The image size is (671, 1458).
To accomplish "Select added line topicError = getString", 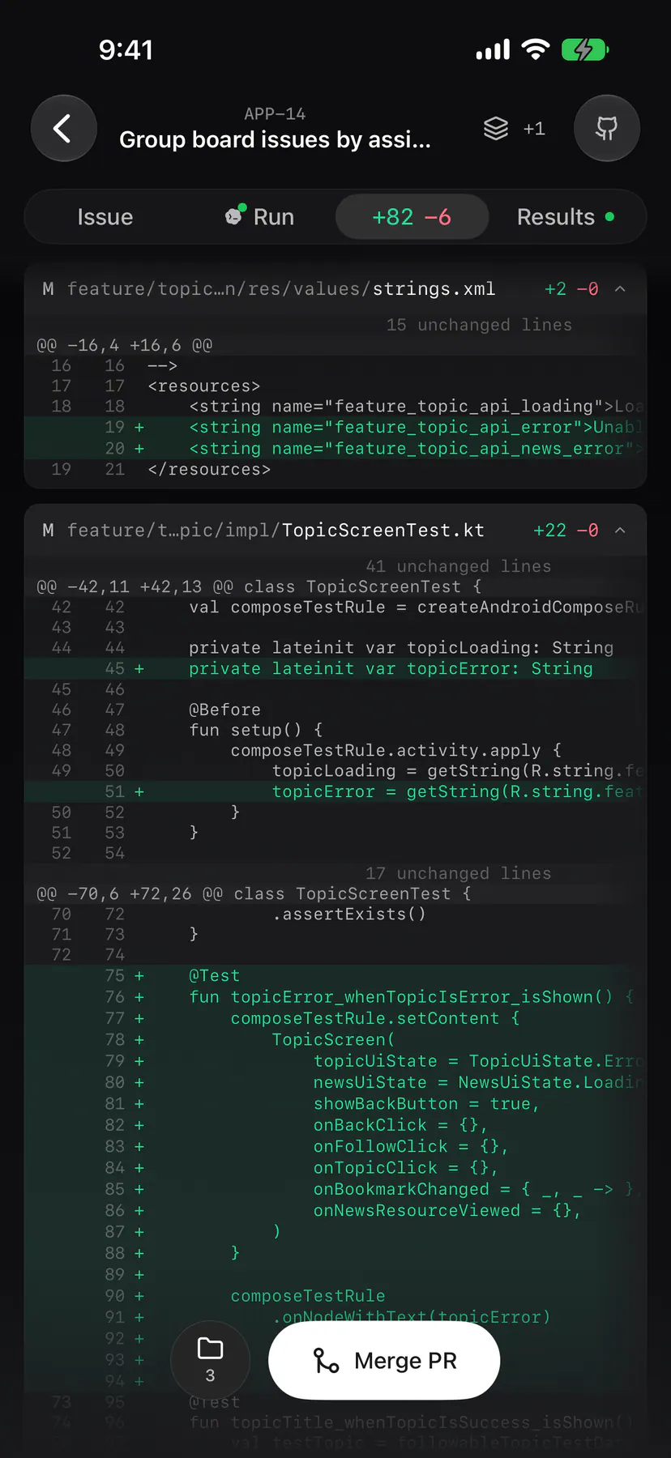I will click(x=335, y=792).
